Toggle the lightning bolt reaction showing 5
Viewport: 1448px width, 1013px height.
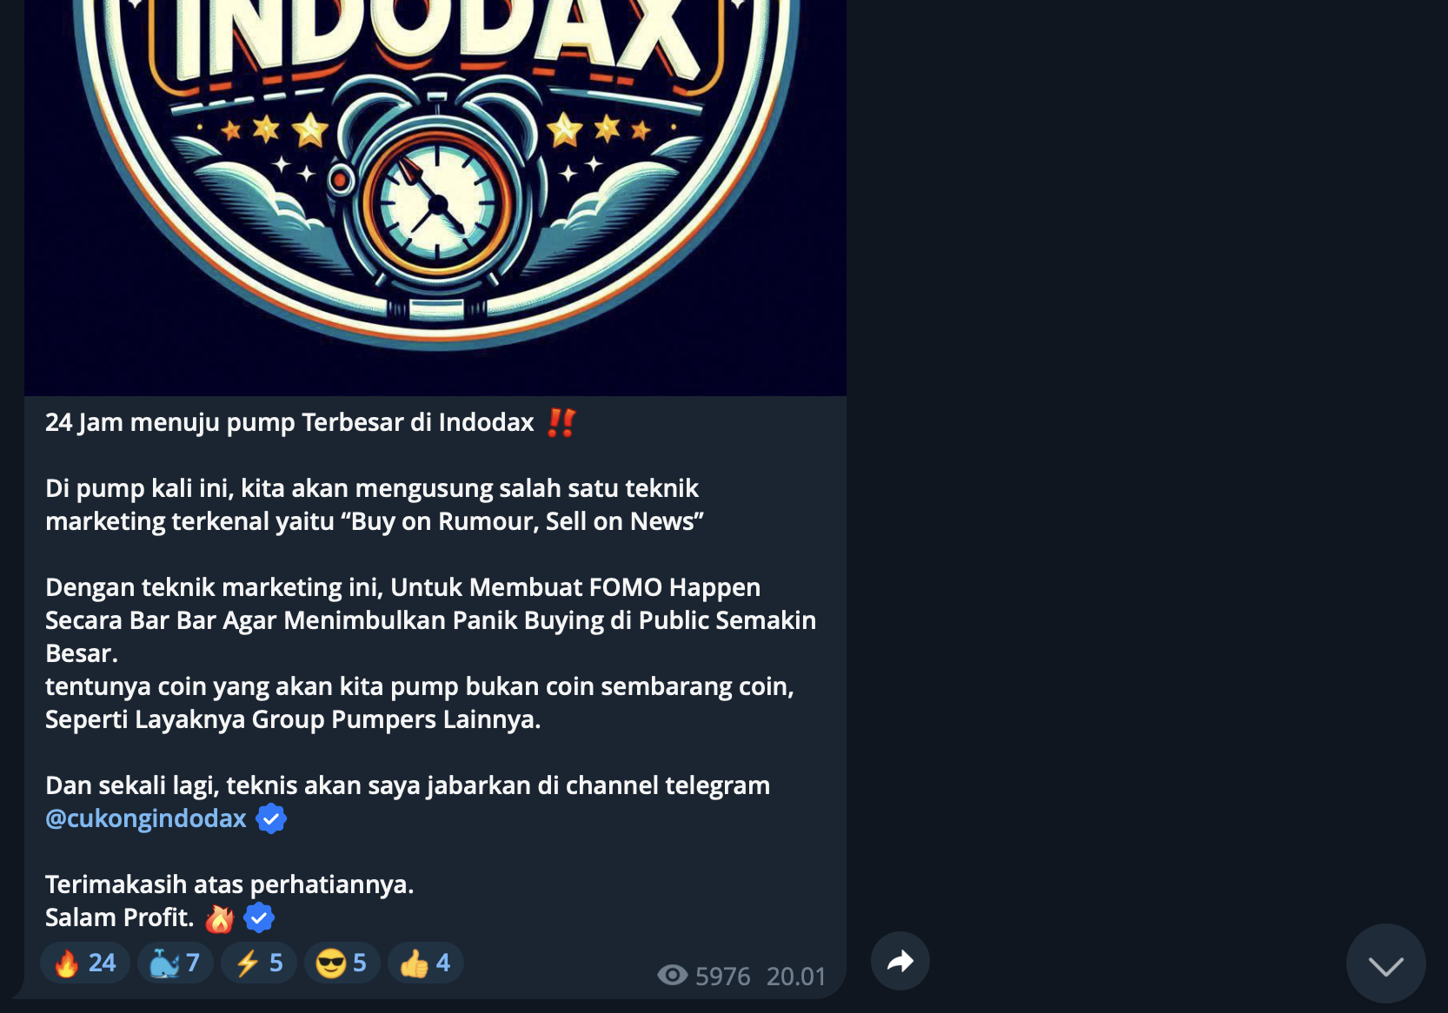(x=259, y=963)
